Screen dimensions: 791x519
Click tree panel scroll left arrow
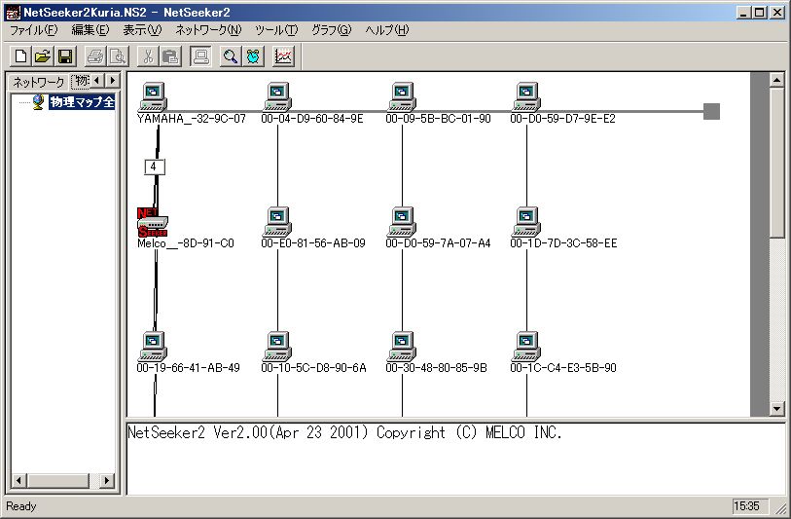pos(18,481)
